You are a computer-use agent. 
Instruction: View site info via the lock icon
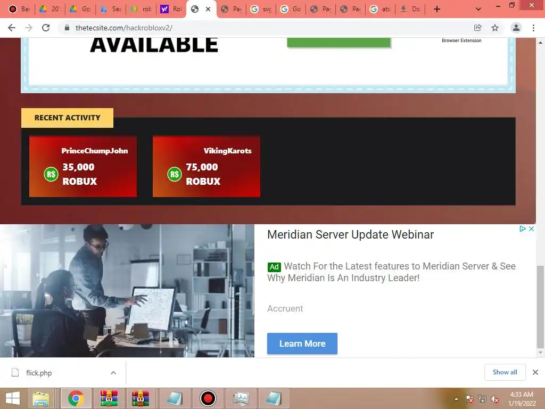[67, 28]
